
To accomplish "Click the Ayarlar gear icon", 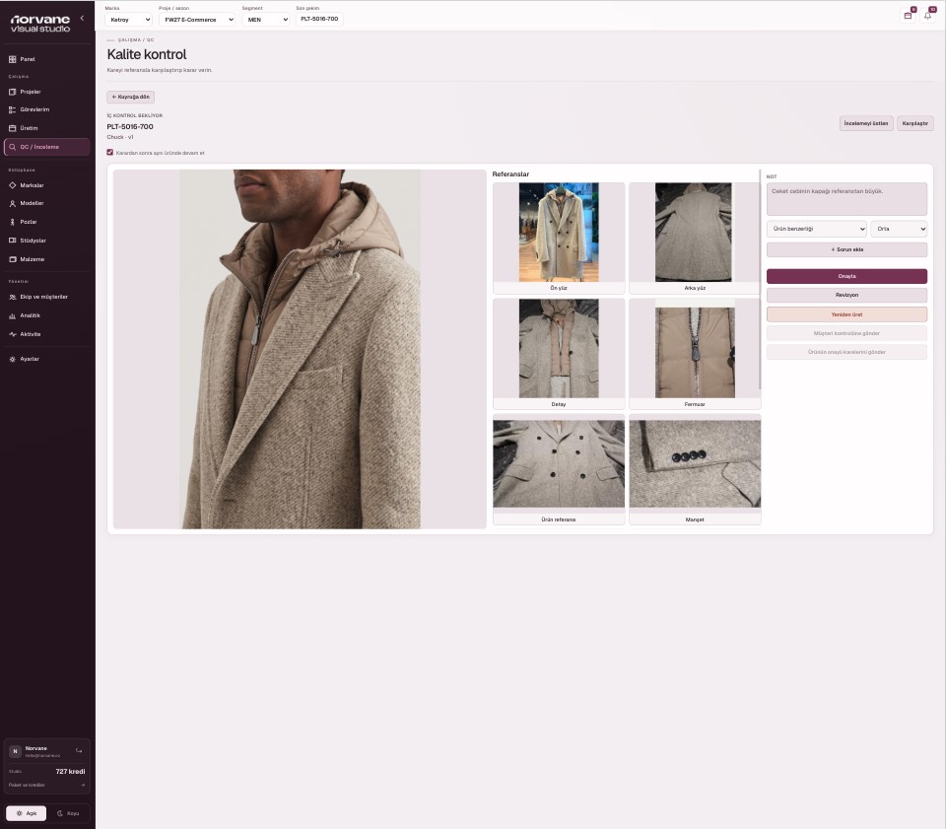I will [12, 359].
